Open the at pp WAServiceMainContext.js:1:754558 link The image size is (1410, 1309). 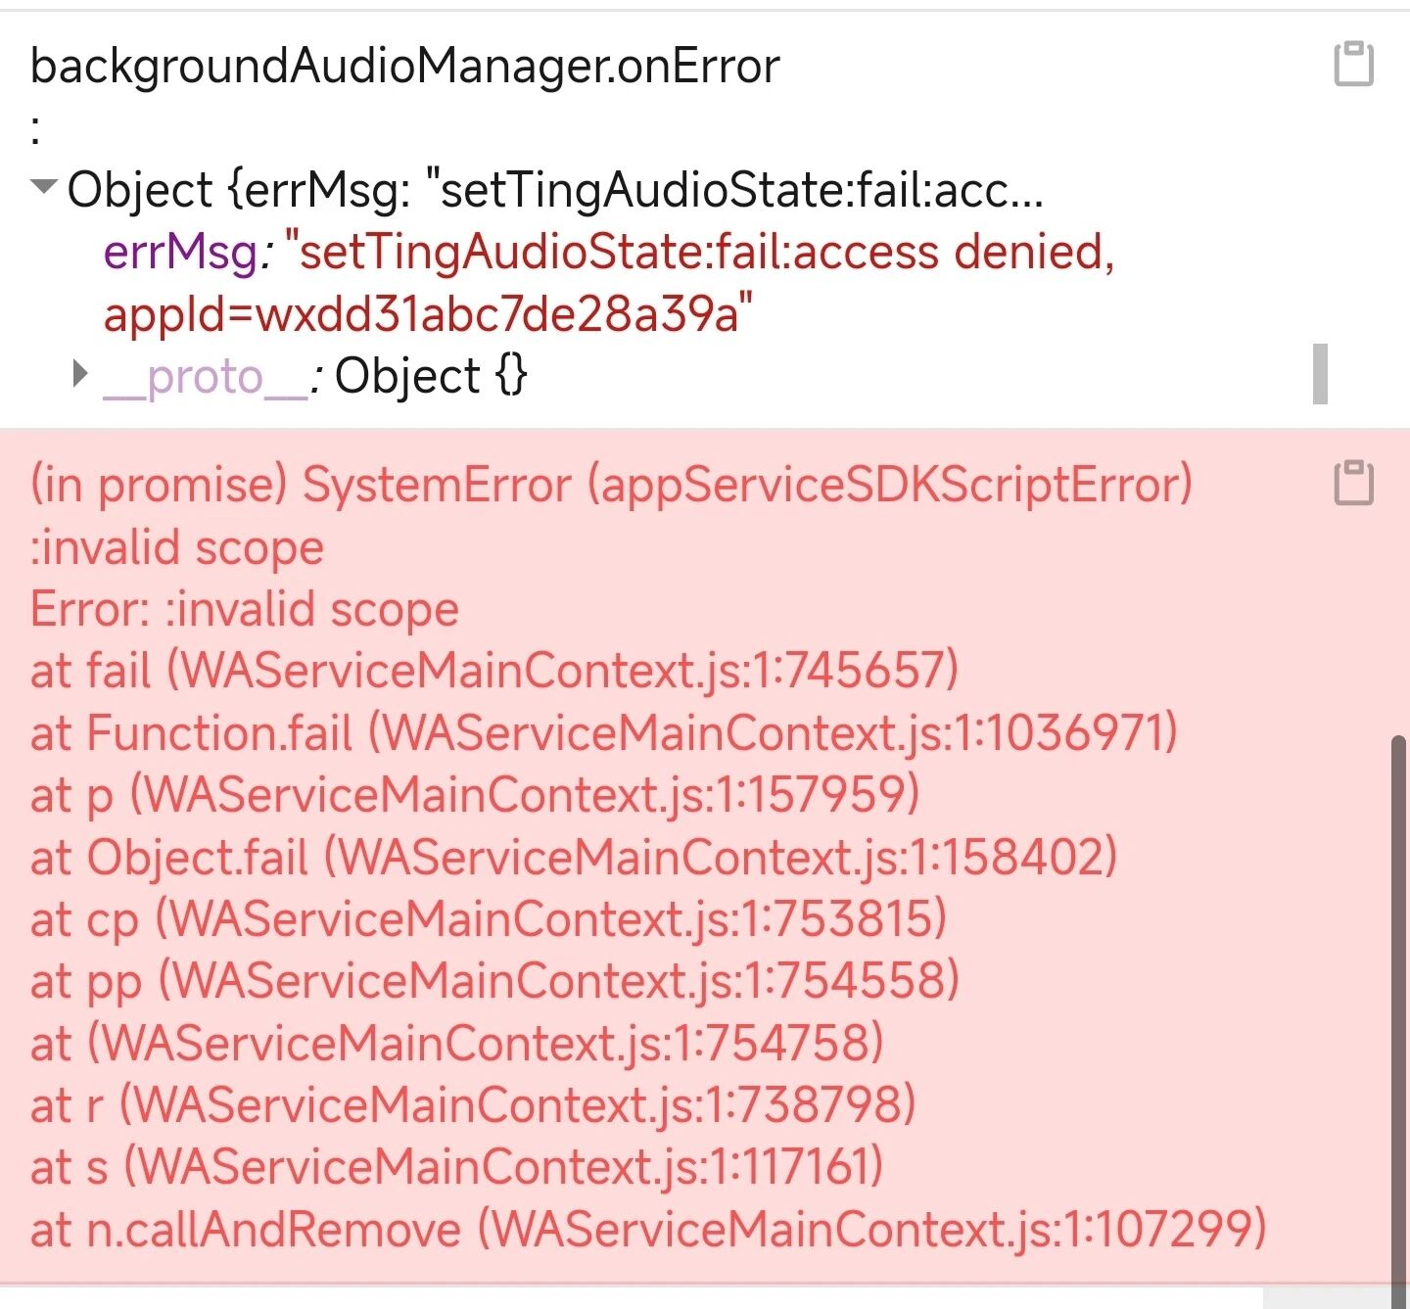coord(559,980)
